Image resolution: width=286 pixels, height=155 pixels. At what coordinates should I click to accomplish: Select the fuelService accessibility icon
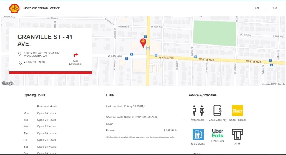198,135
